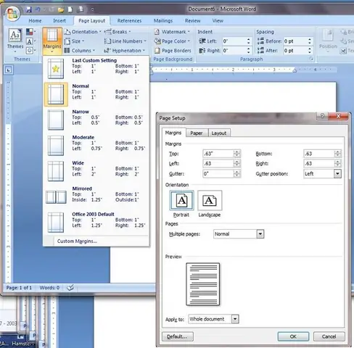Open the Hyphenation dropdown

point(125,51)
